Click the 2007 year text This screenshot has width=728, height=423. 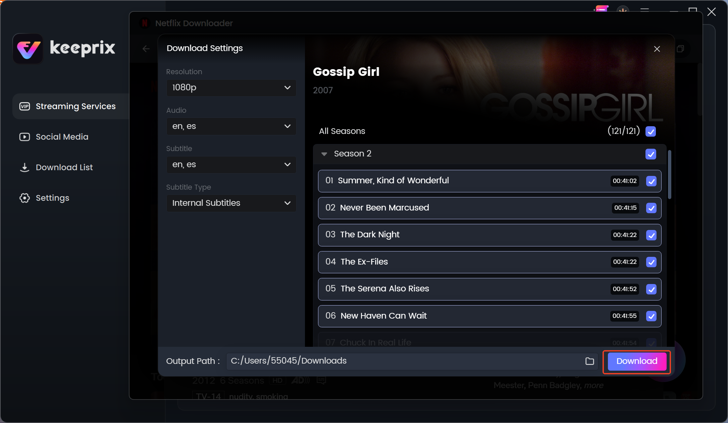pos(323,90)
